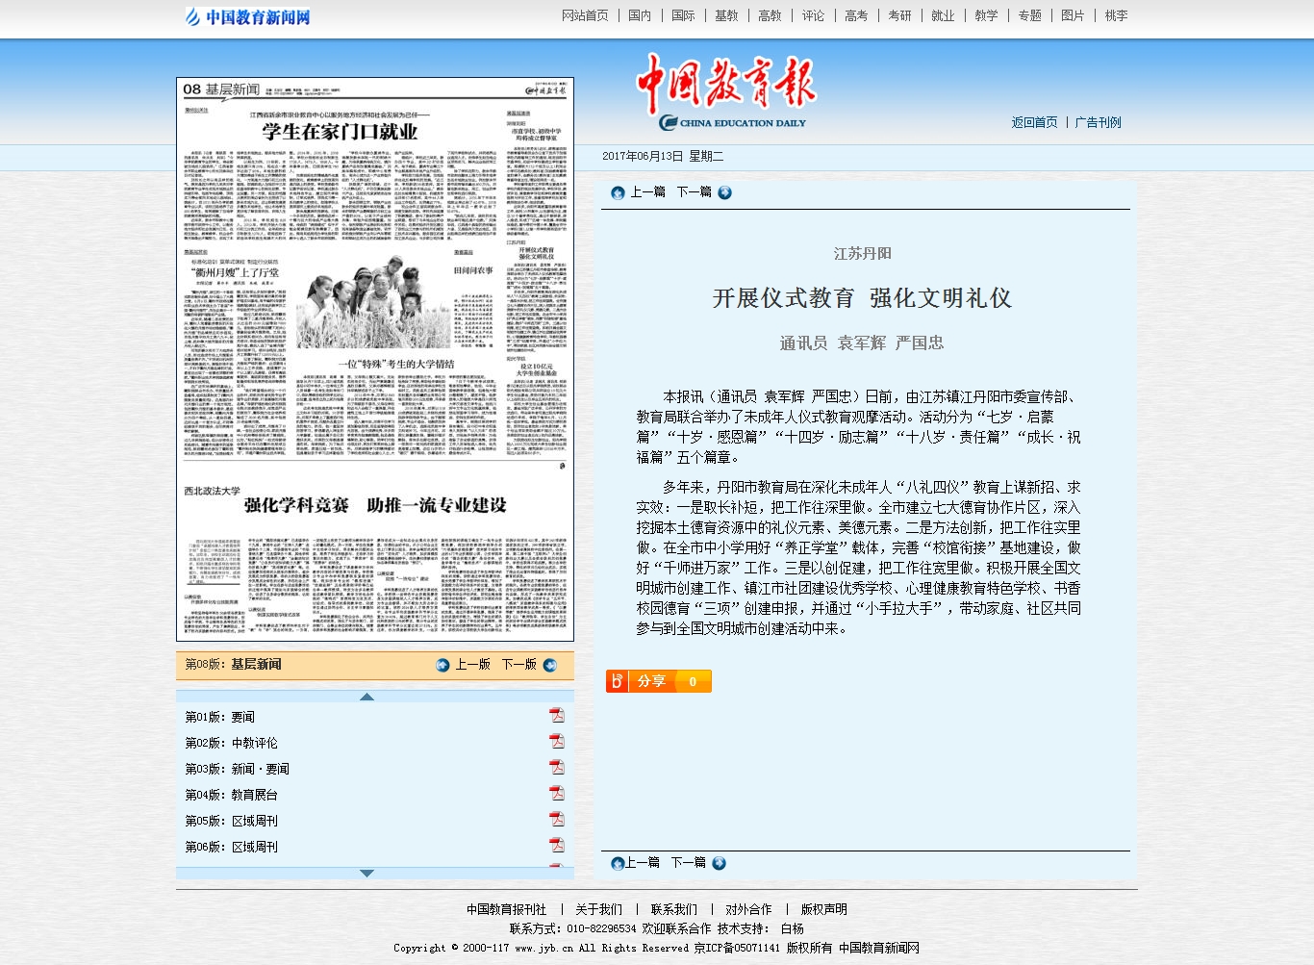The width and height of the screenshot is (1314, 965).
Task: Click next page arrow icon beside 下一版
Action: point(550,665)
